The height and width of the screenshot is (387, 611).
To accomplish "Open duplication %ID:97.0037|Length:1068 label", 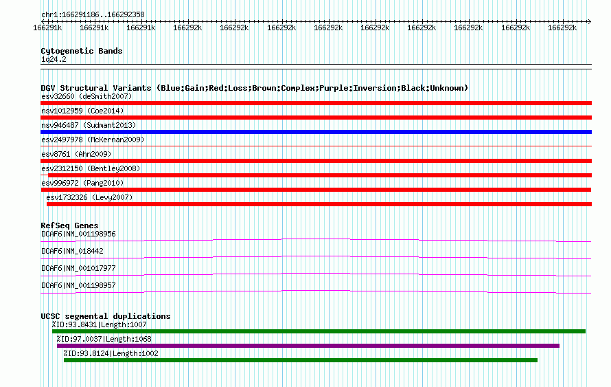I will 104,339.
